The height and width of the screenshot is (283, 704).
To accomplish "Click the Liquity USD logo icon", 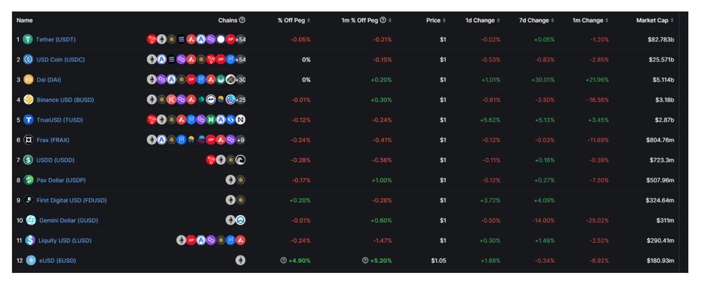I will tap(30, 240).
